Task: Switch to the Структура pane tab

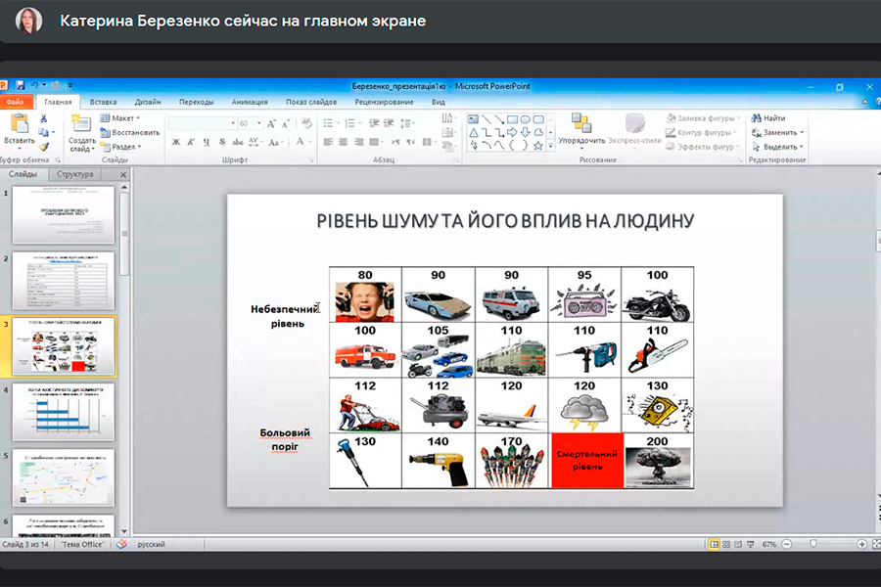Action: pos(75,174)
